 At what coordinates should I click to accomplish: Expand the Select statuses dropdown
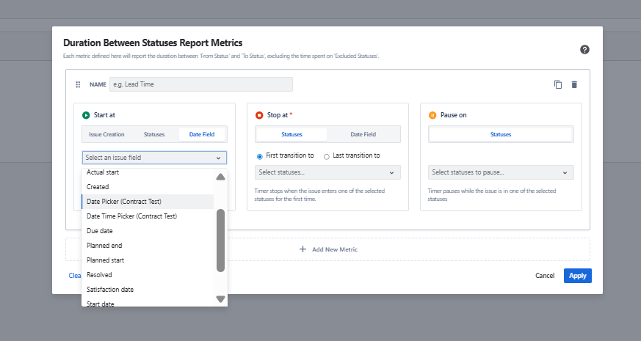[327, 172]
